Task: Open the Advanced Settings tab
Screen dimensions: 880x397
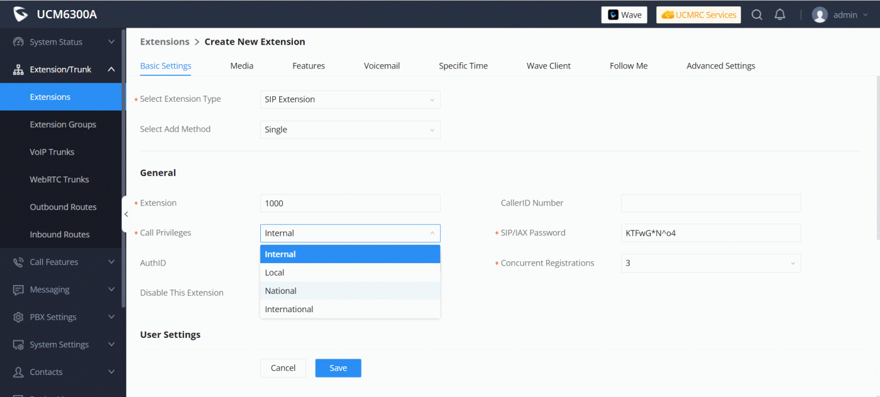Action: tap(720, 66)
